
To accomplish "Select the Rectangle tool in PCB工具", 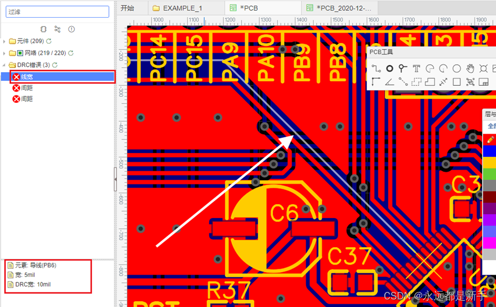I will tap(457, 82).
